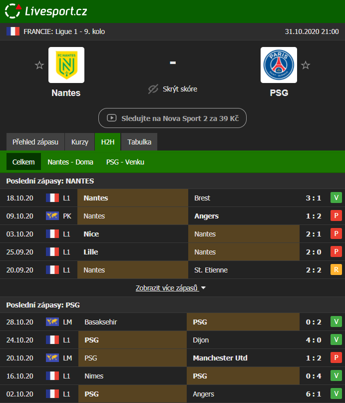Select the Nantes - Doma filter
This screenshot has height=403, width=345.
70,162
